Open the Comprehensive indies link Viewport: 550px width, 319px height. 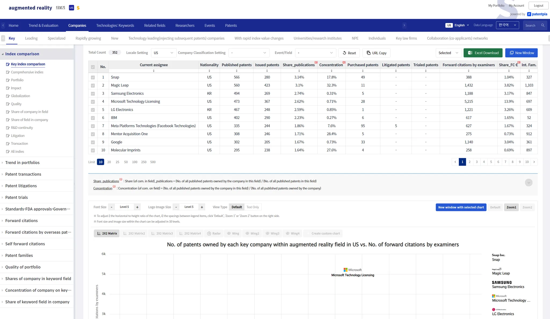click(27, 72)
